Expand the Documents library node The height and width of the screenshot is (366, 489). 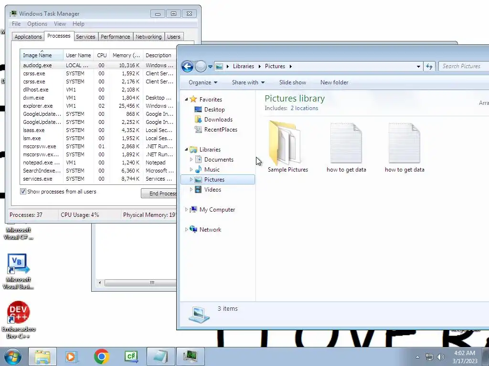coord(191,159)
